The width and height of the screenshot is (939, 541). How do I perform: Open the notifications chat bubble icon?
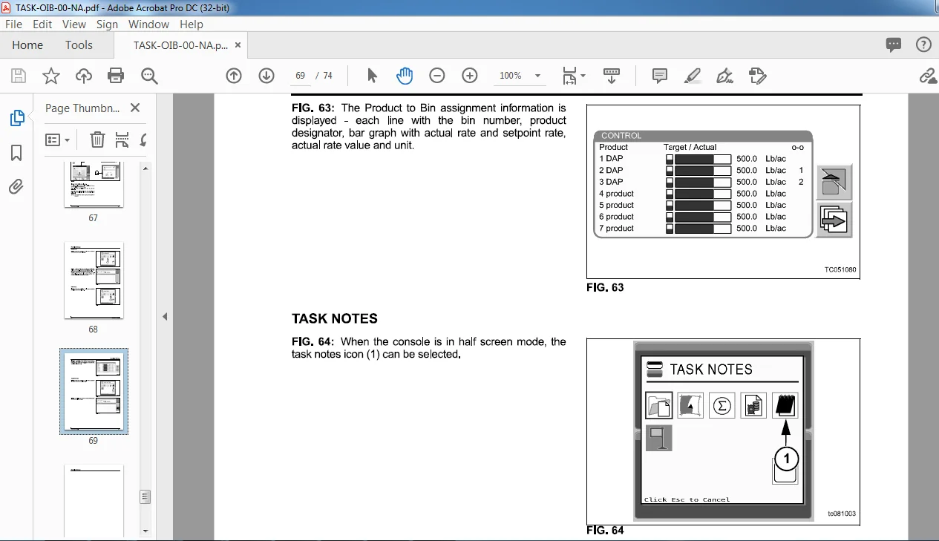894,45
